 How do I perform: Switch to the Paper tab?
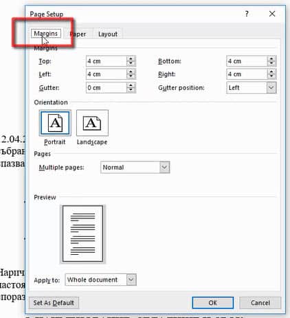coord(78,34)
